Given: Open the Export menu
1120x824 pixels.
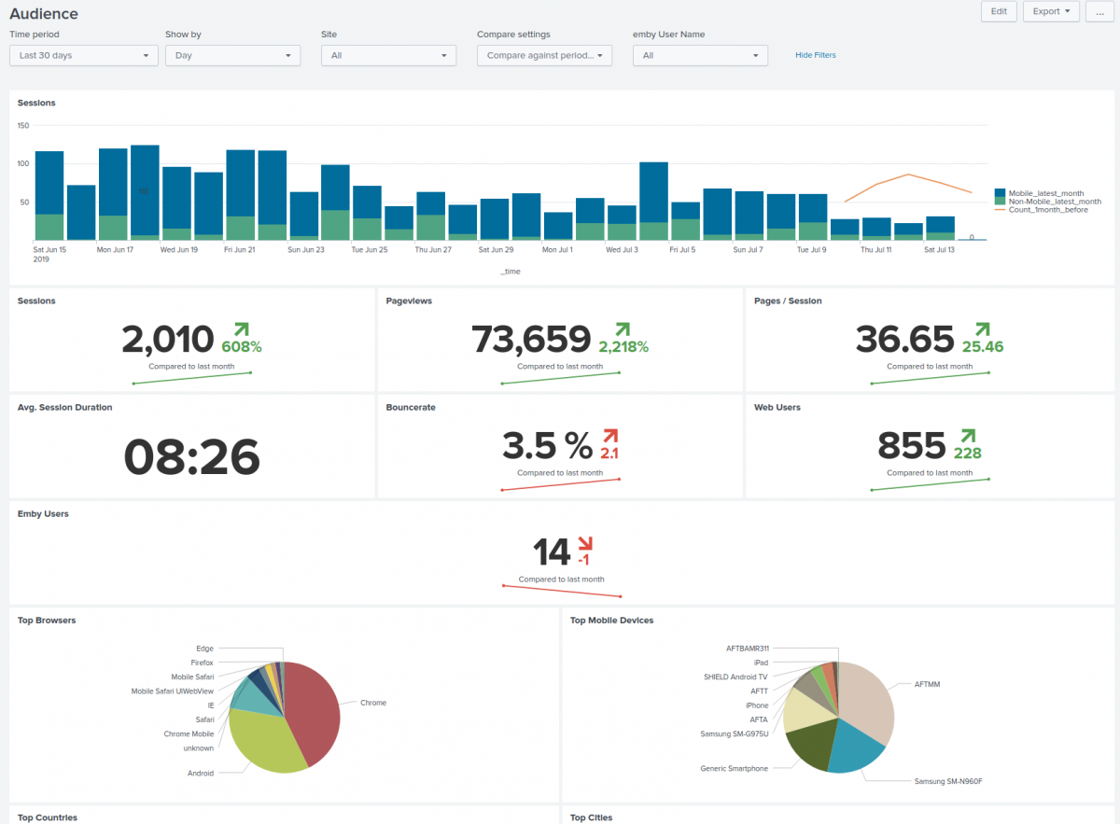Looking at the screenshot, I should [1051, 11].
